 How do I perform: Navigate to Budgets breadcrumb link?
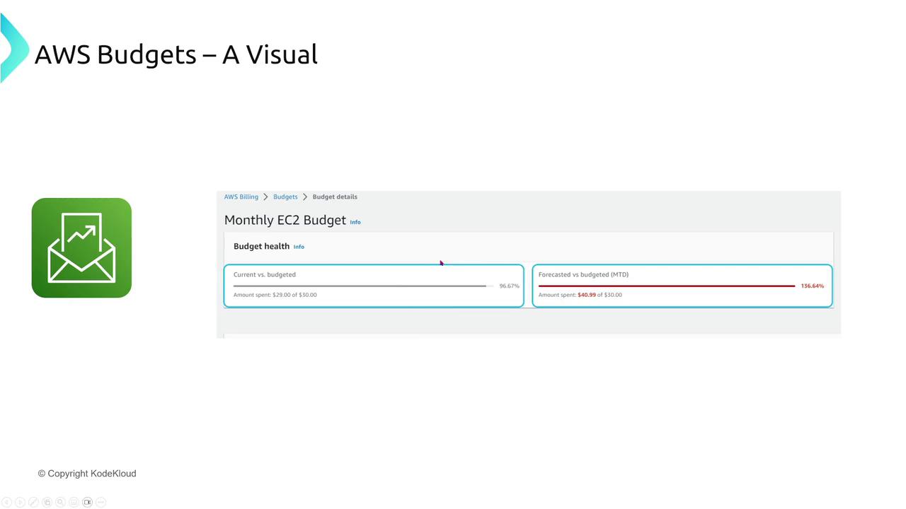coord(285,197)
